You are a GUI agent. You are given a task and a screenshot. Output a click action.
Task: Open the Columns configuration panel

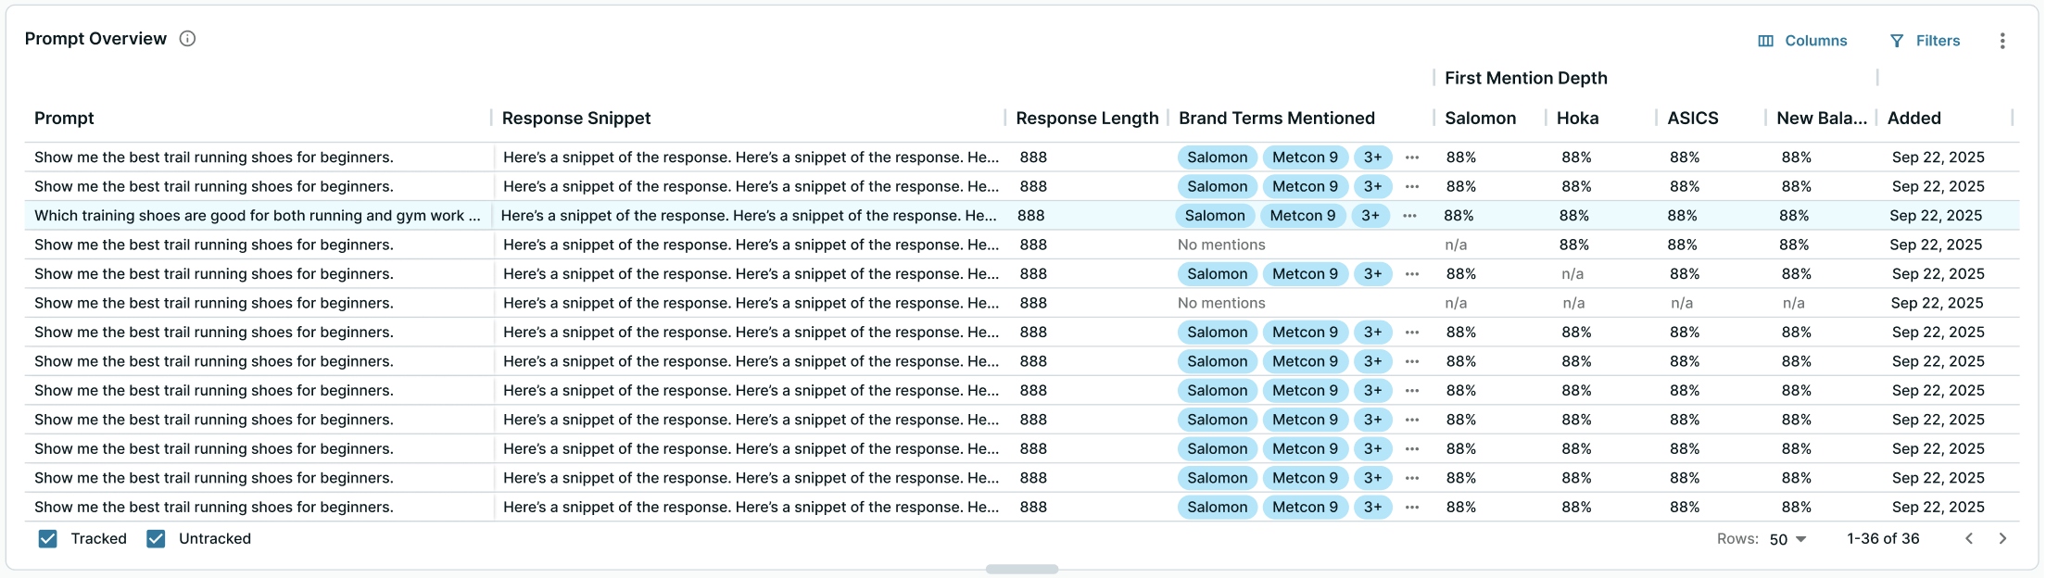click(1802, 41)
